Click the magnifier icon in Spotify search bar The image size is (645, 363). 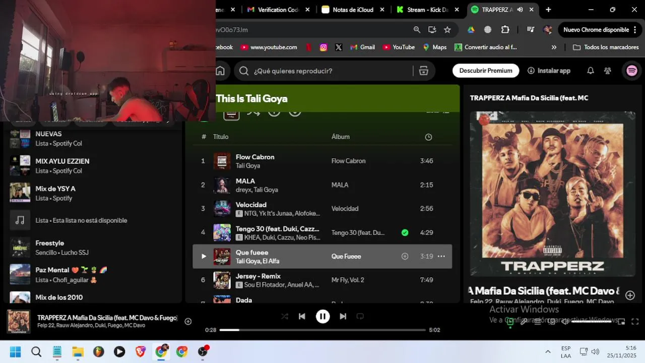(x=244, y=71)
